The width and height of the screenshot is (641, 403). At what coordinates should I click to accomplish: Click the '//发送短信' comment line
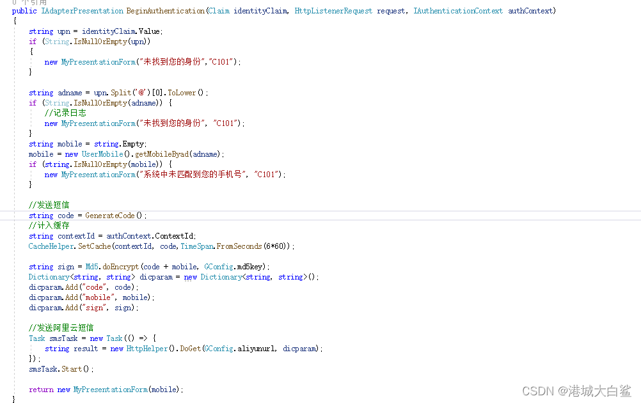click(49, 205)
